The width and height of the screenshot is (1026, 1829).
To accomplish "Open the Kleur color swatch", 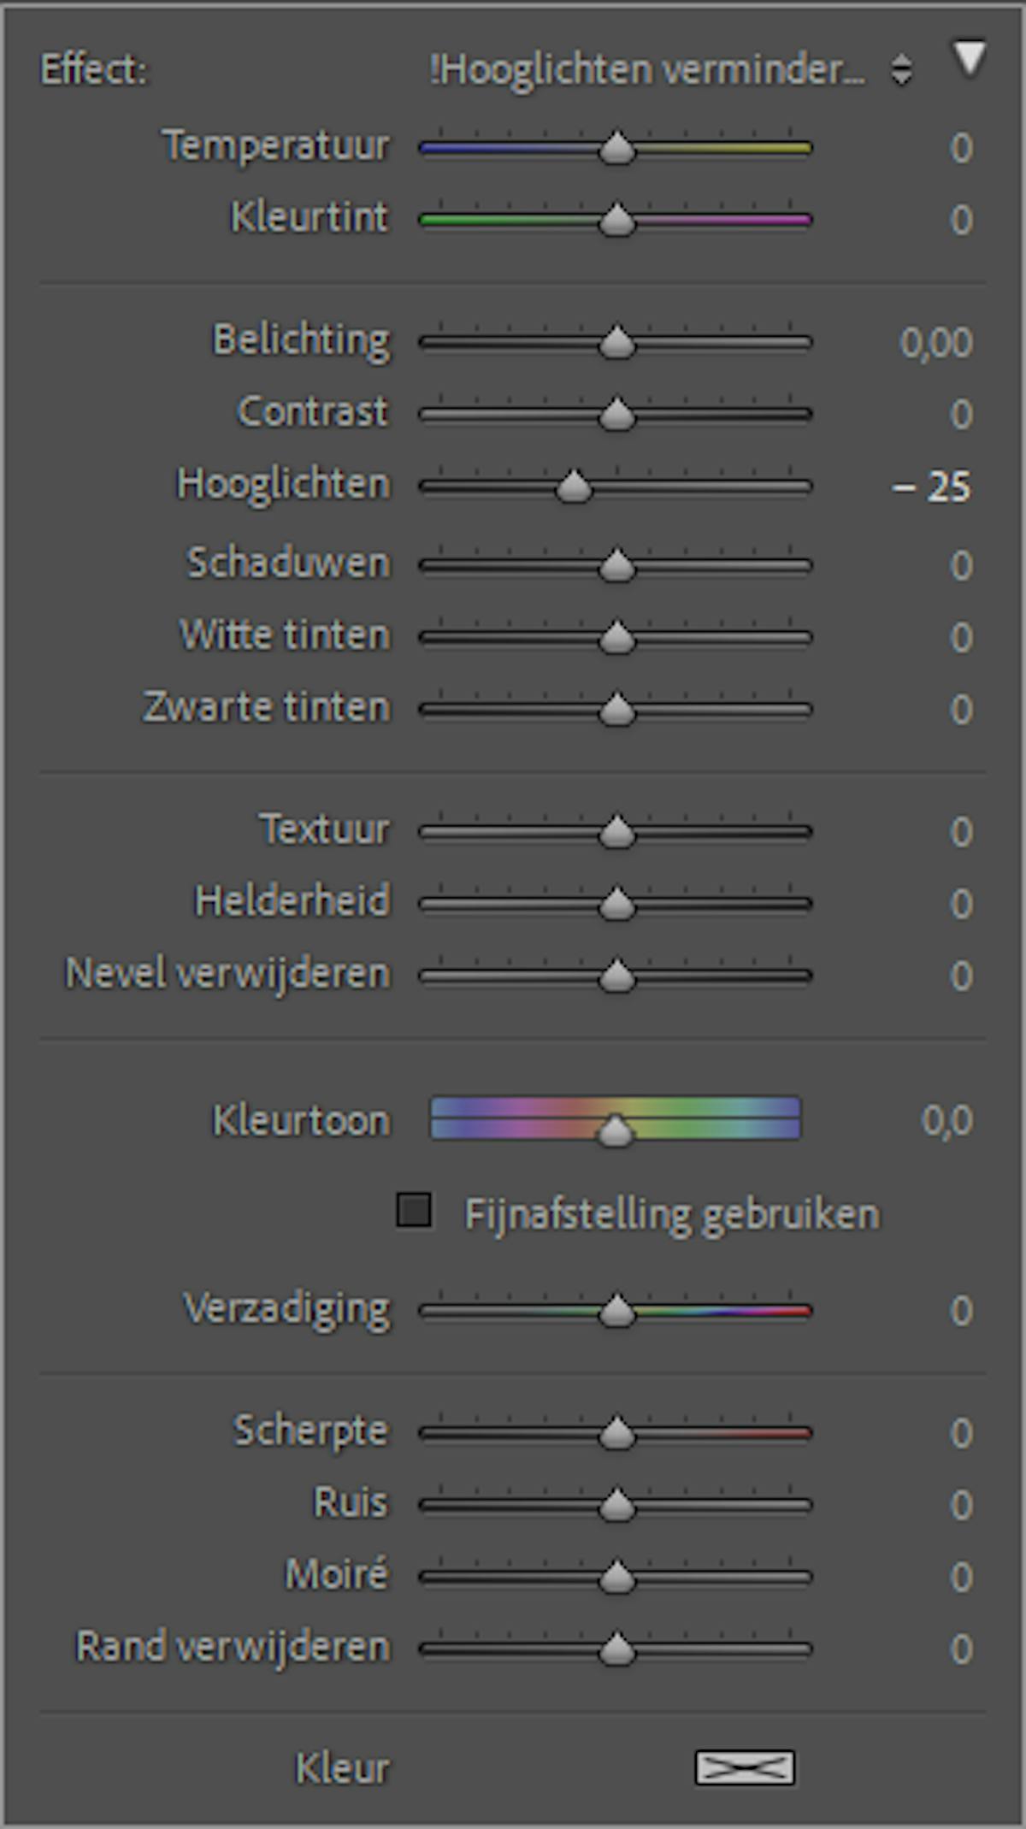I will click(x=745, y=1767).
